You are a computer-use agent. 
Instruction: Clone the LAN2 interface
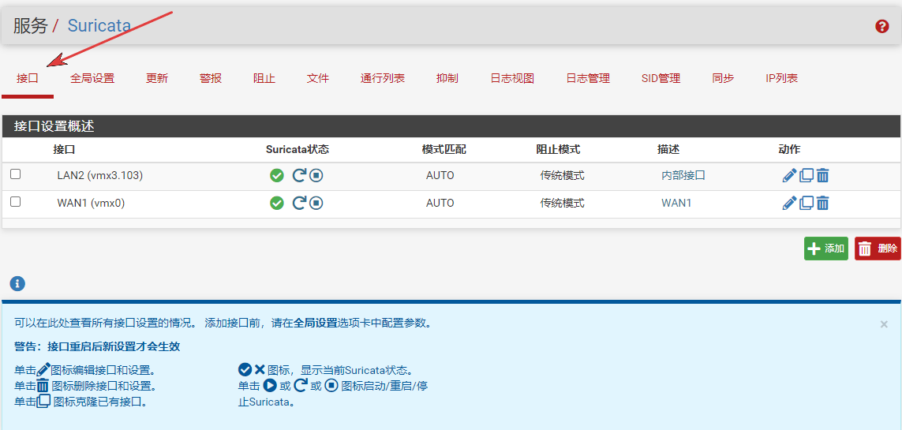[806, 175]
